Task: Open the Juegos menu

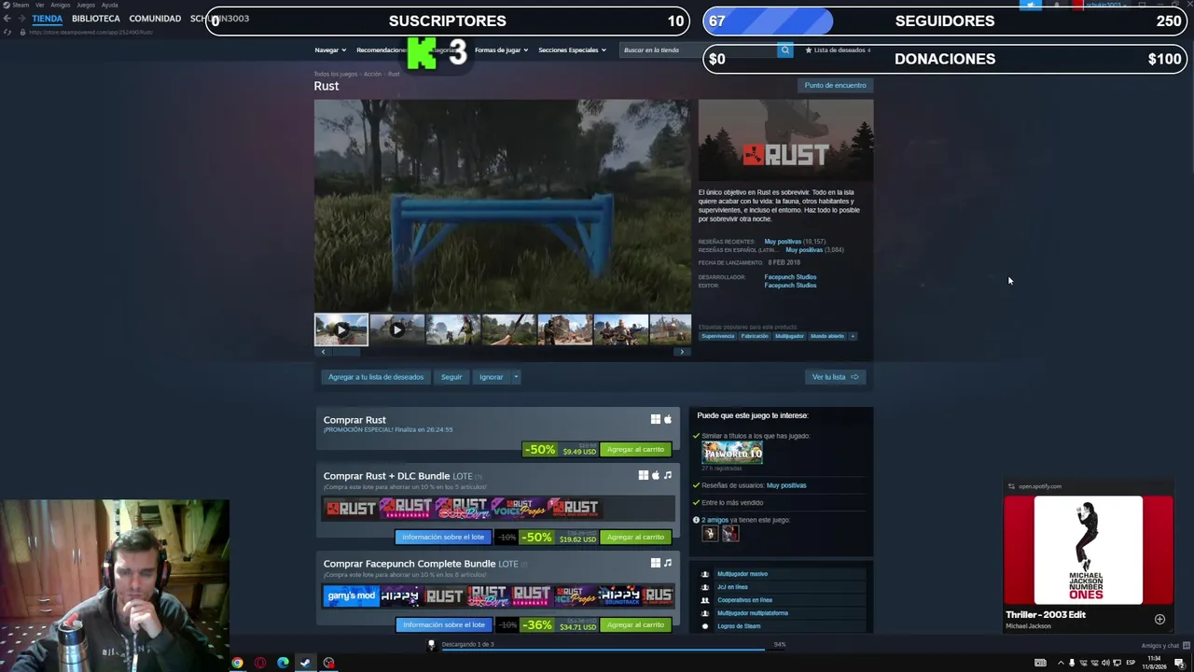Action: coord(86,5)
